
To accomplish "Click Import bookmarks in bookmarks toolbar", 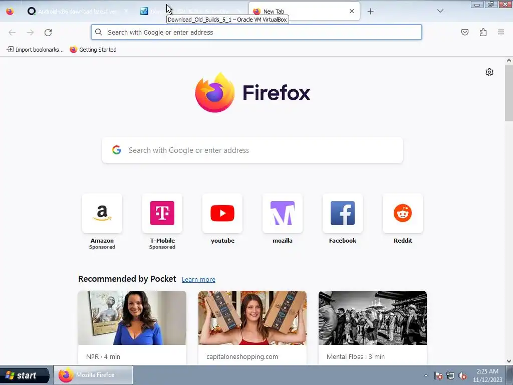I will [x=35, y=50].
